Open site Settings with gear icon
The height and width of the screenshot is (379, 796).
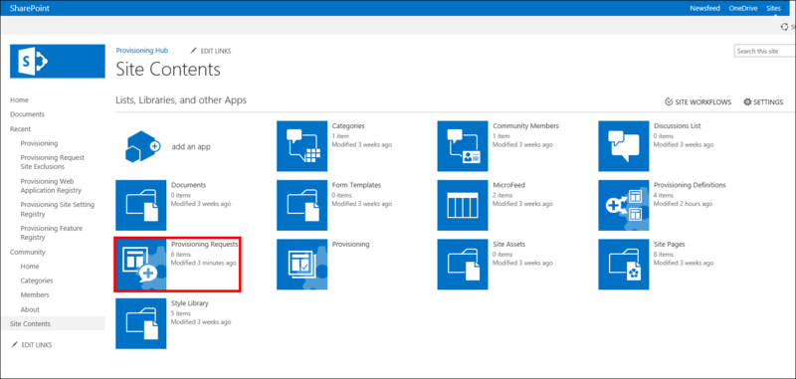click(763, 102)
